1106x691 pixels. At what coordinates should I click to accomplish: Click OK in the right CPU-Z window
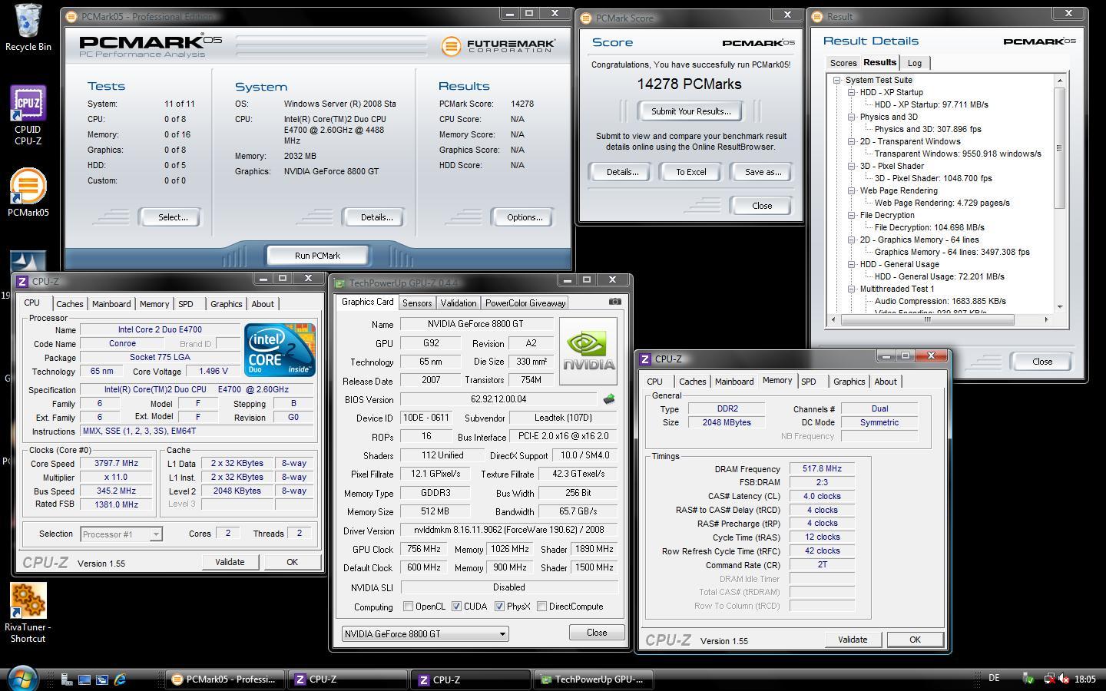915,640
